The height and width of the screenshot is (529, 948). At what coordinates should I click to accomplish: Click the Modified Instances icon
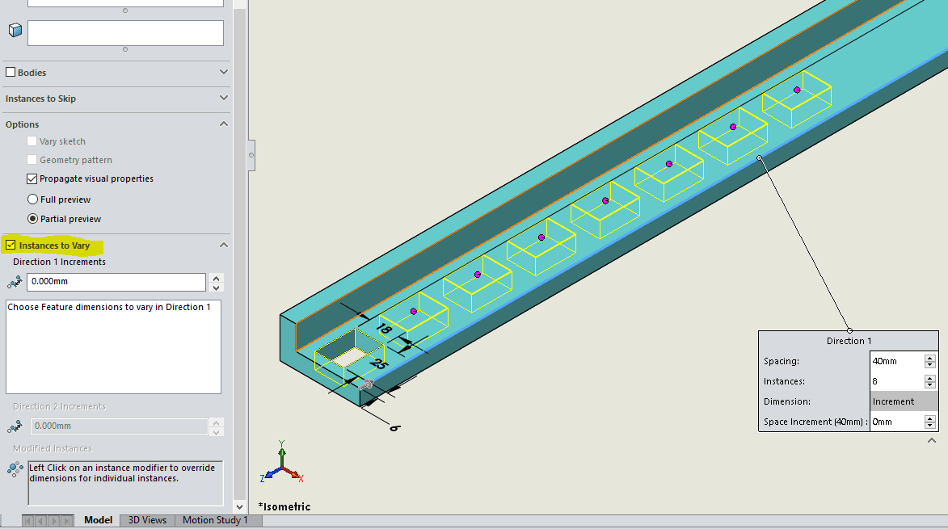[x=15, y=468]
